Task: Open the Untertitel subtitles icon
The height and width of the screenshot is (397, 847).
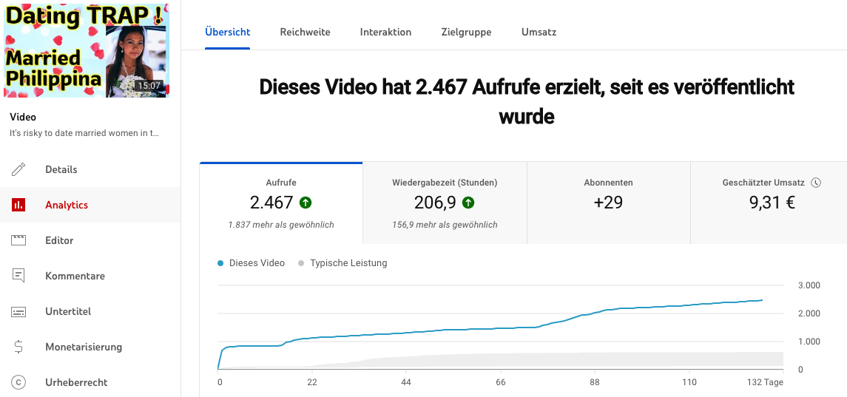Action: [18, 311]
